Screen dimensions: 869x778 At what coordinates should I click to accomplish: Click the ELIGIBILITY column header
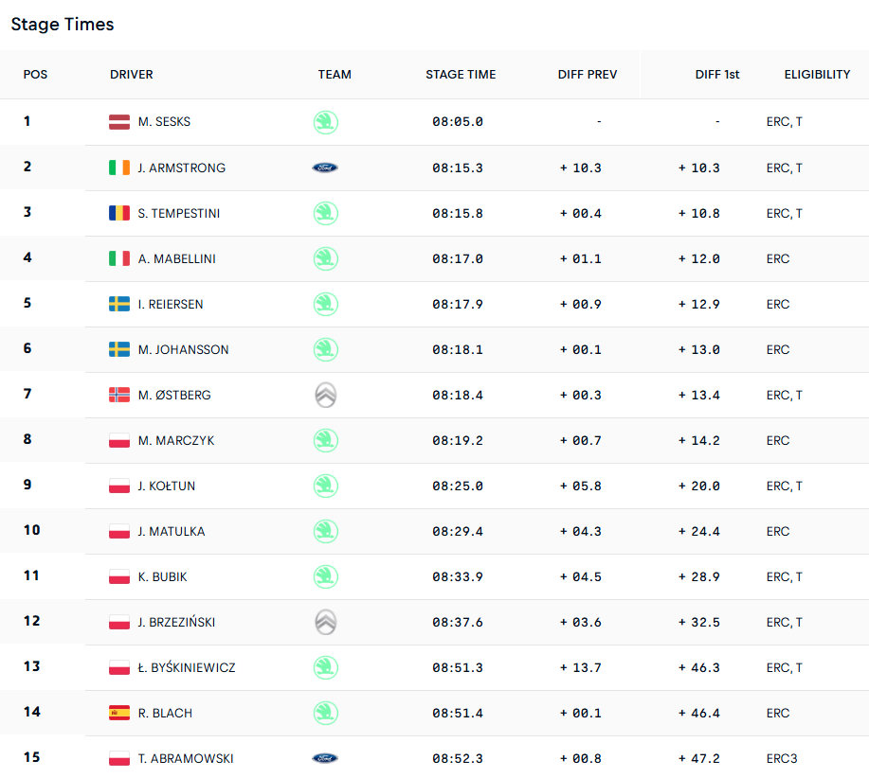coord(817,75)
